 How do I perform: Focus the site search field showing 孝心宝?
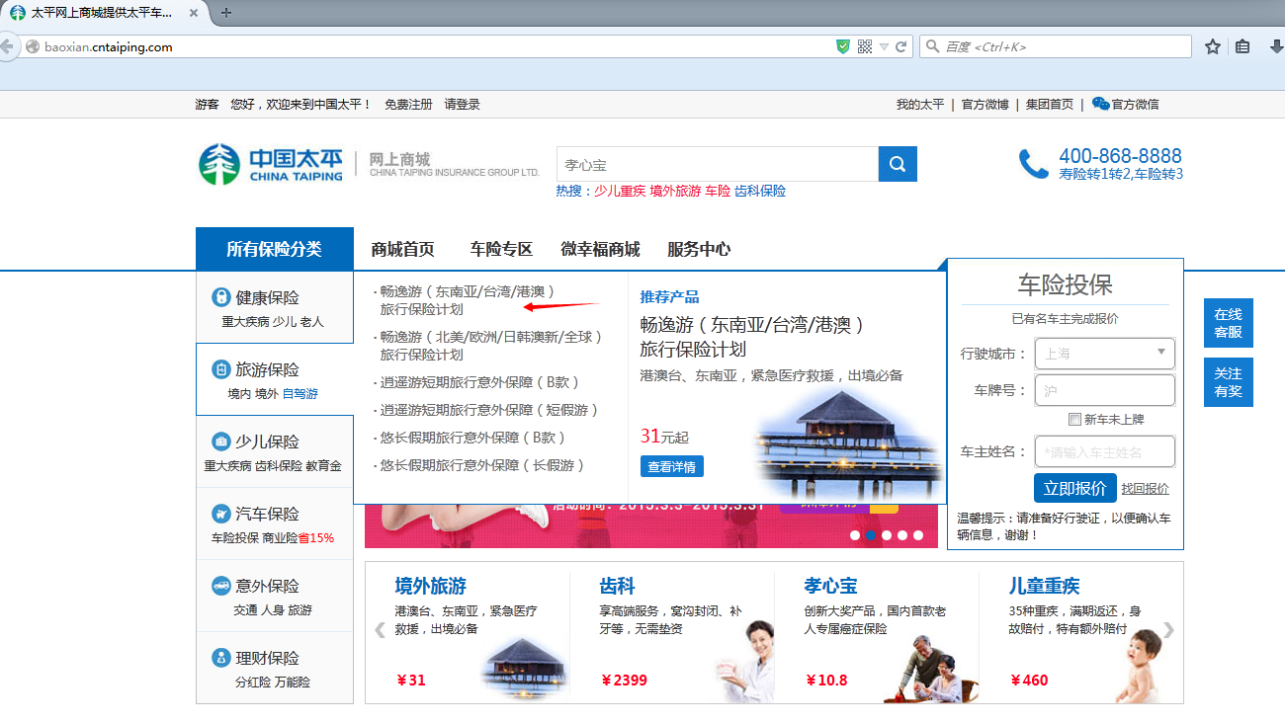coord(718,164)
